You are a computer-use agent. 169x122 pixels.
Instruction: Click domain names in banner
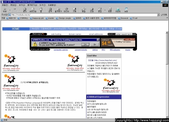[75, 34]
